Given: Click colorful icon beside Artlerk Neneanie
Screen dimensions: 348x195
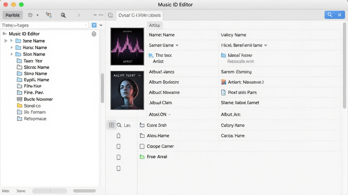Looking at the screenshot, I should (224, 82).
